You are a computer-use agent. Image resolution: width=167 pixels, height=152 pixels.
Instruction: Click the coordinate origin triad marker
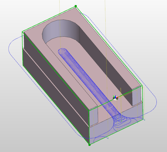pyautogui.click(x=116, y=98)
